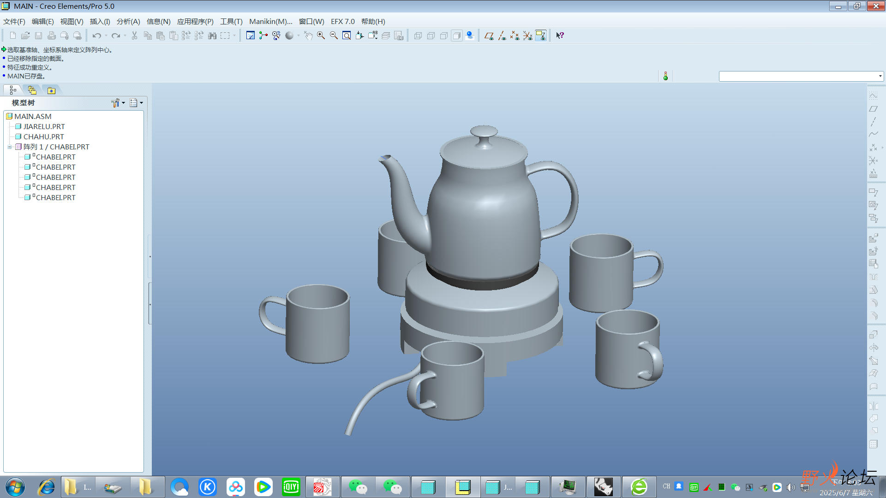Click the hand view-pan icon
The height and width of the screenshot is (498, 886).
tap(308, 36)
